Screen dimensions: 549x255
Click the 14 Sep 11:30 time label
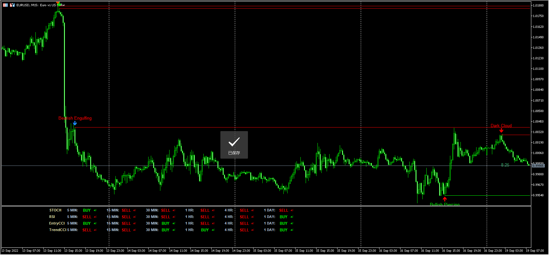point(178,251)
